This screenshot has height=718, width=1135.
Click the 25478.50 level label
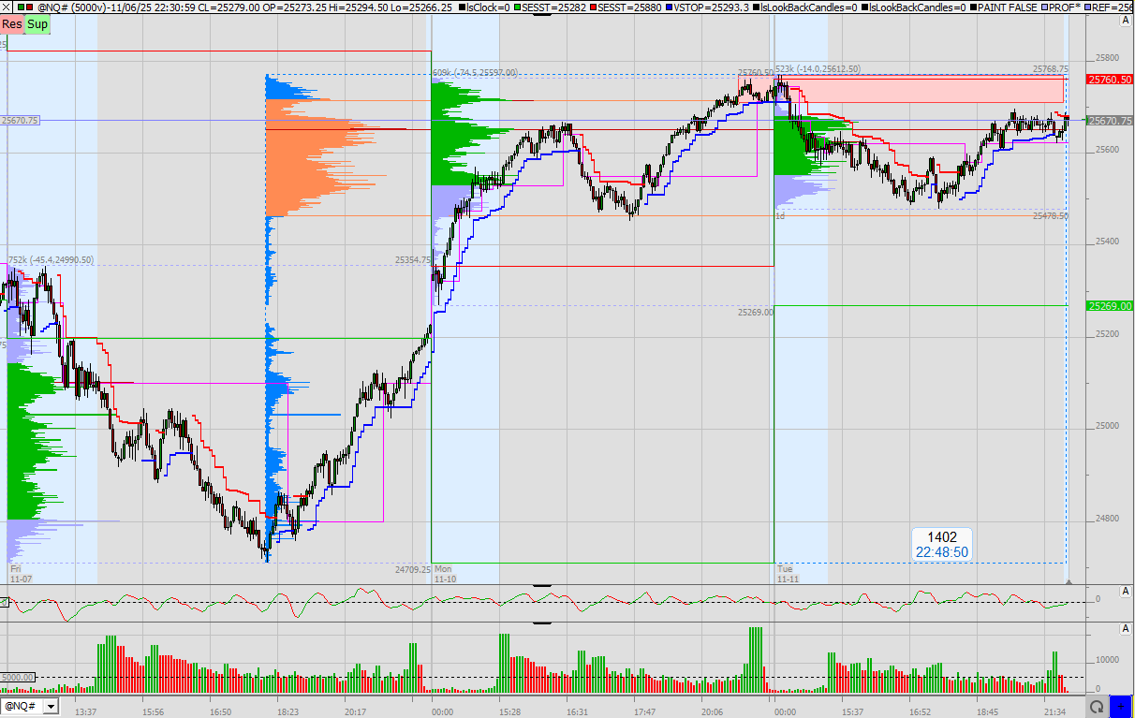[1051, 216]
